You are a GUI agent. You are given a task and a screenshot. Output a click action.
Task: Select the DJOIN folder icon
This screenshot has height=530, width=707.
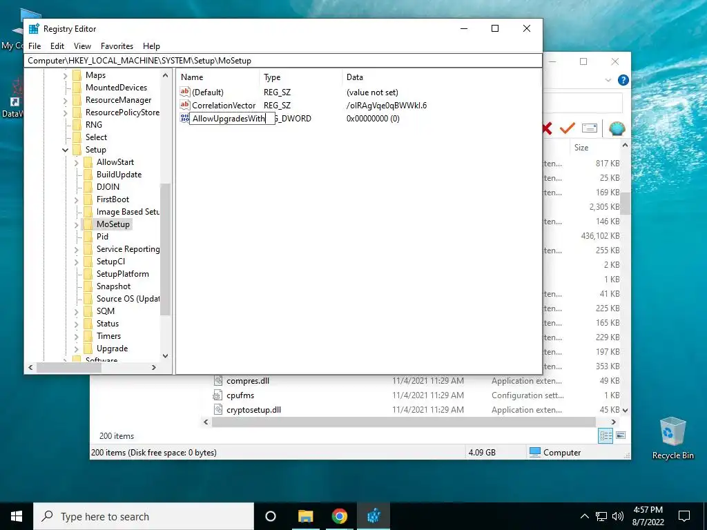click(x=88, y=187)
